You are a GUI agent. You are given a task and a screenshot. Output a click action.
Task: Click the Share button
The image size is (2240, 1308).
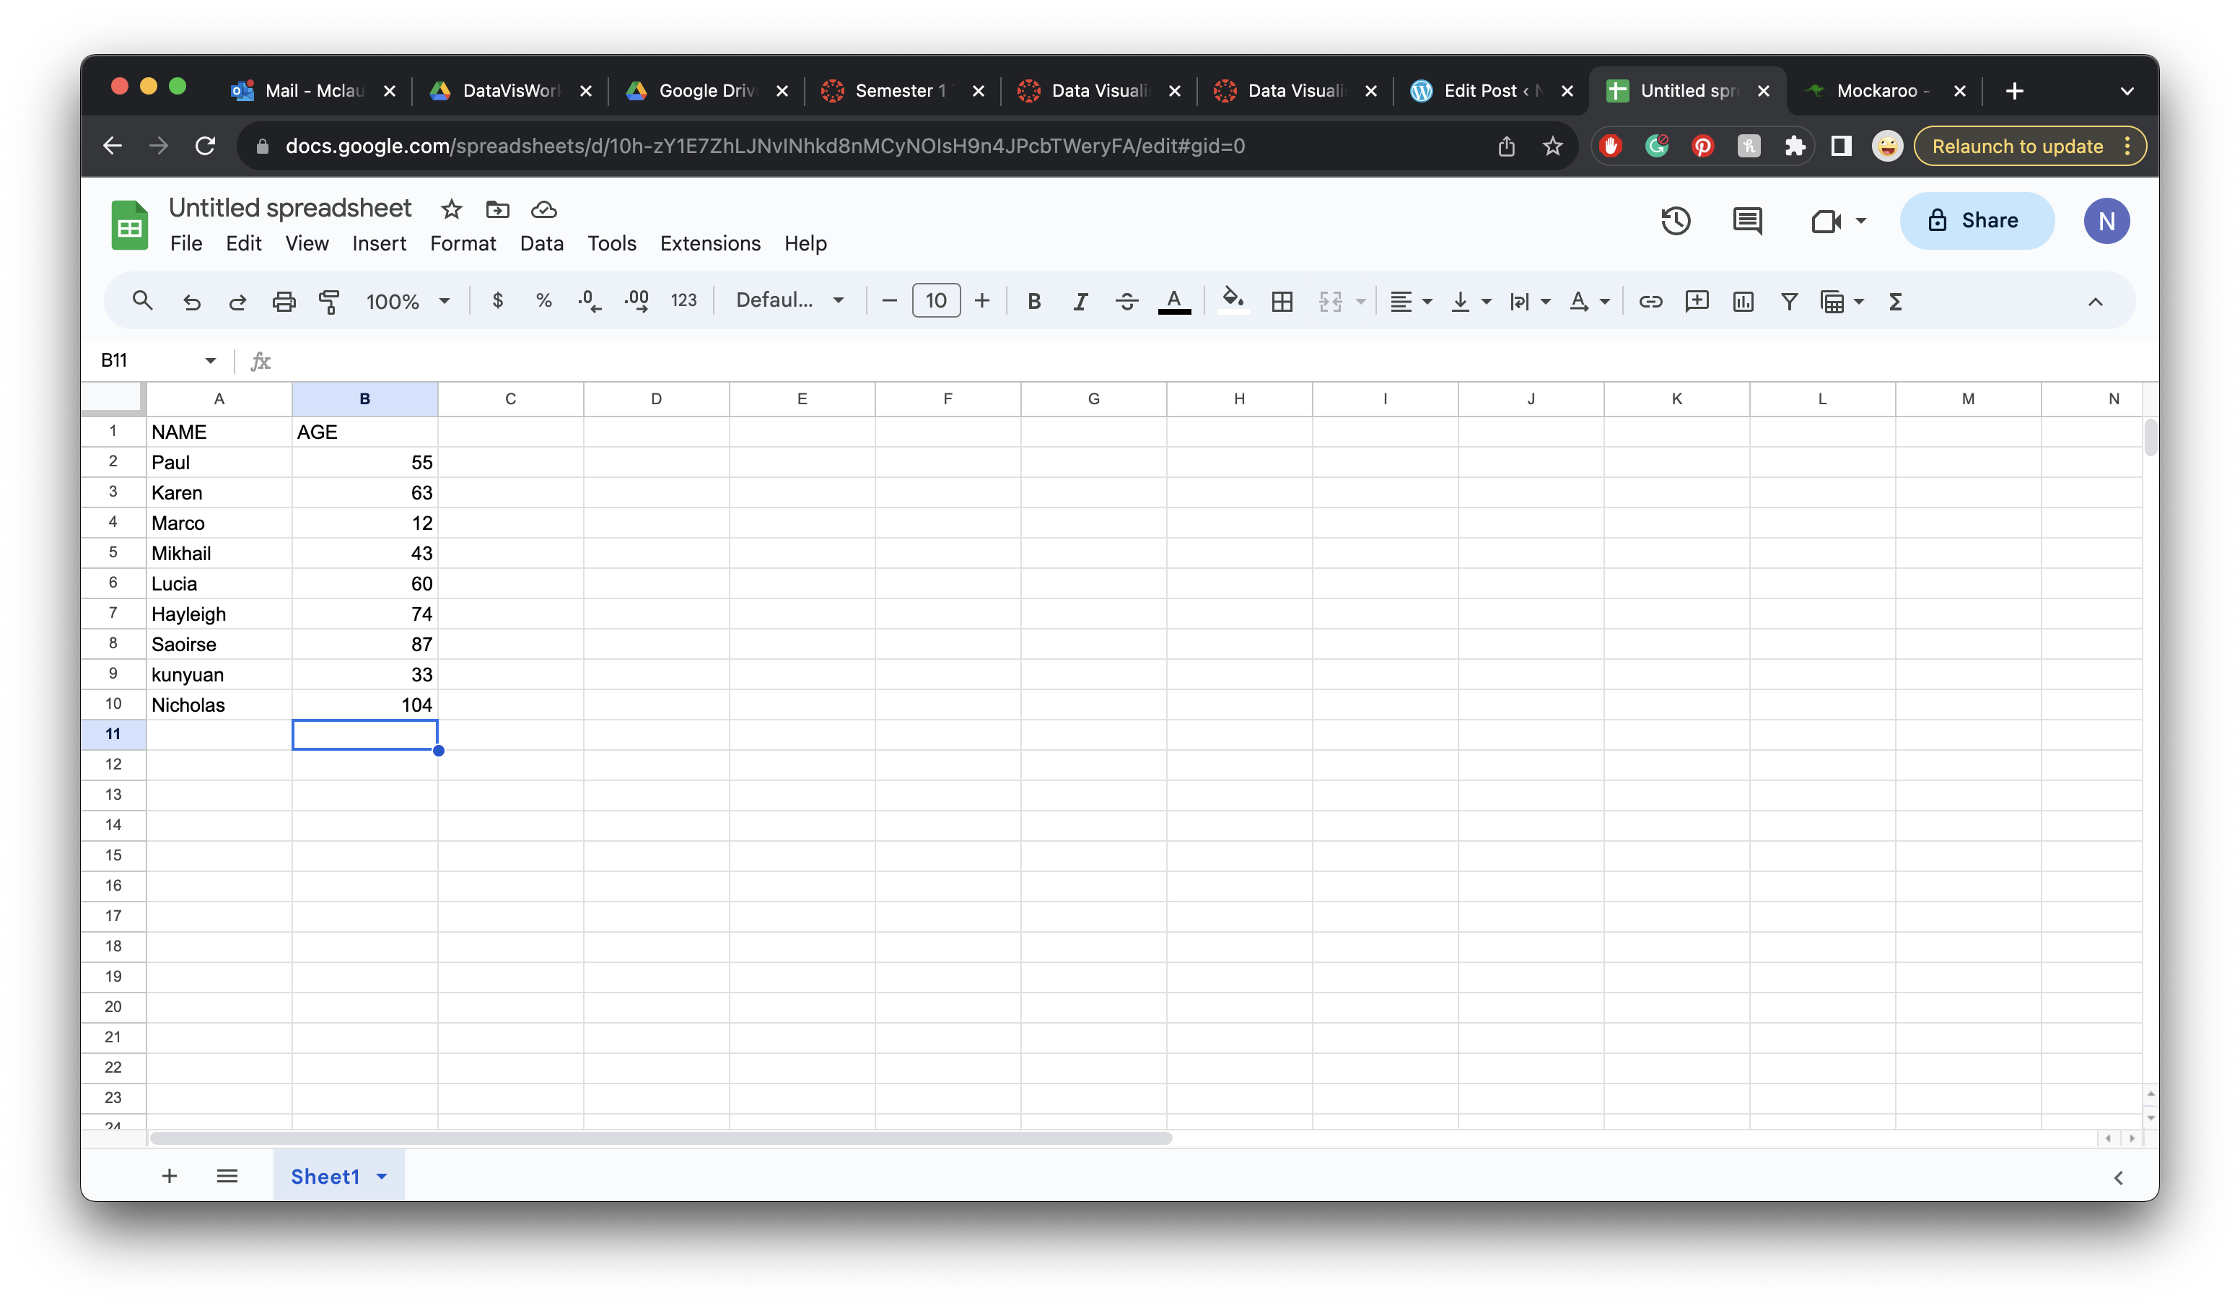tap(1975, 220)
